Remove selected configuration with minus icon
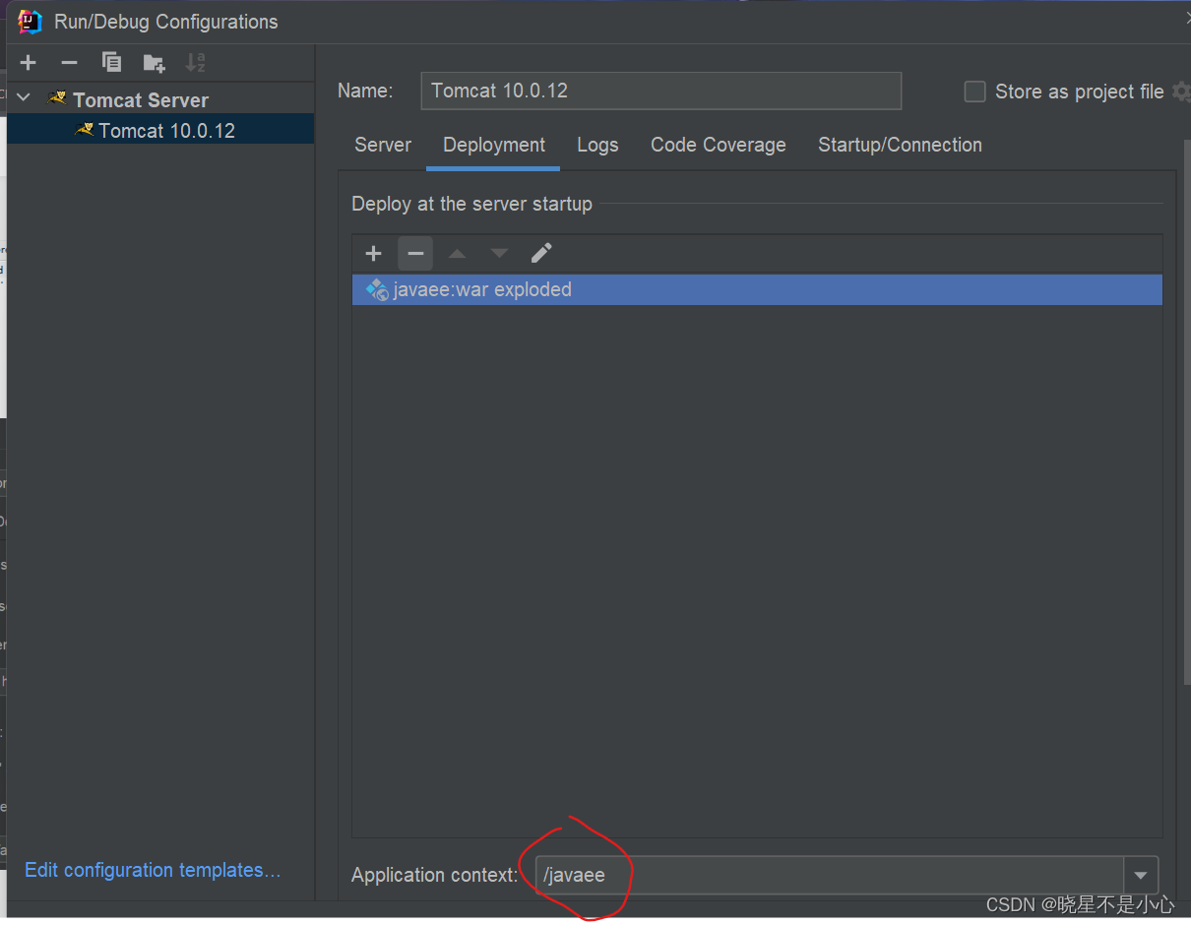The width and height of the screenshot is (1191, 925). pyautogui.click(x=69, y=63)
